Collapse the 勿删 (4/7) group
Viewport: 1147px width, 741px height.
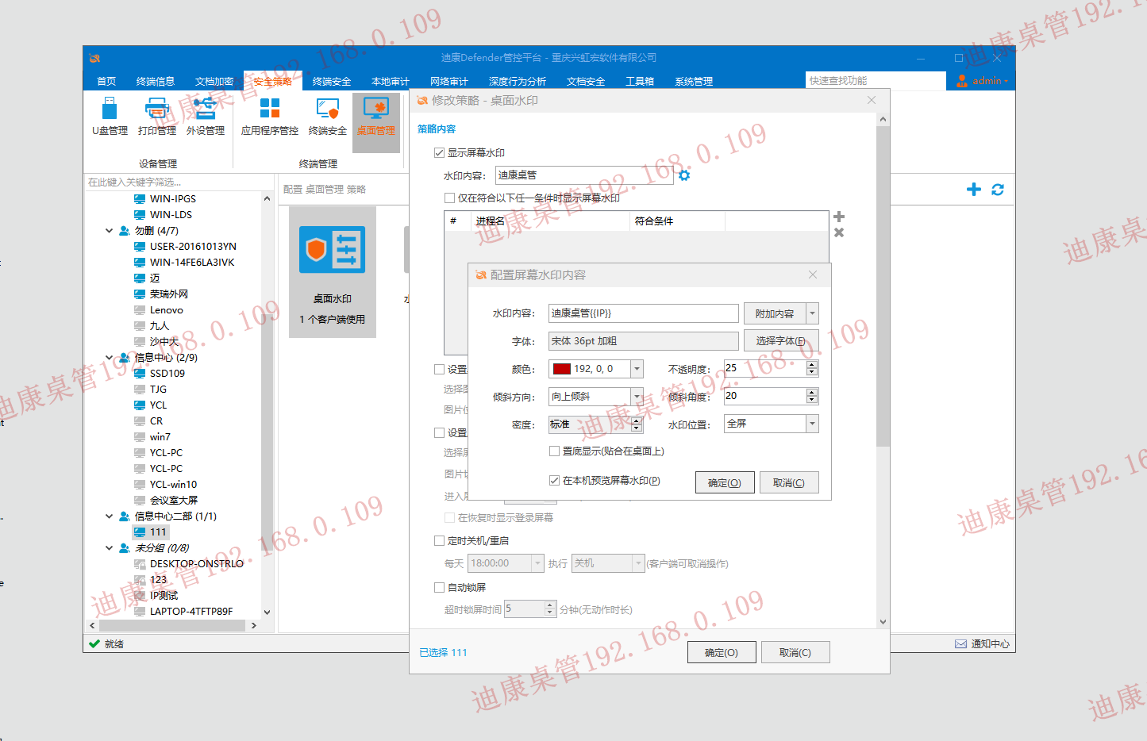click(x=109, y=231)
